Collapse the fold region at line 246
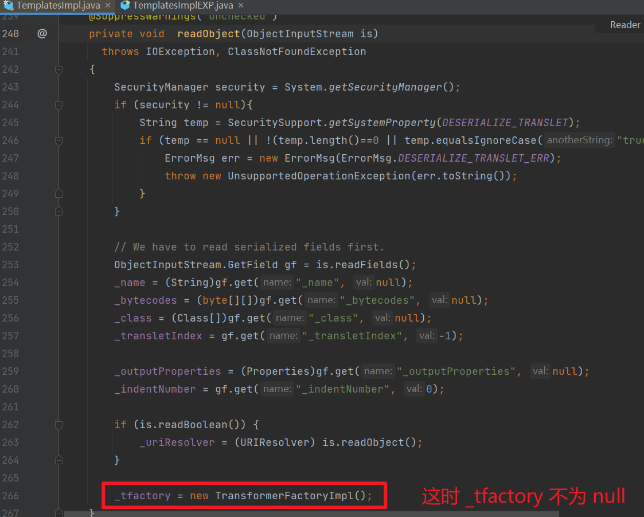644x517 pixels. pyautogui.click(x=58, y=140)
